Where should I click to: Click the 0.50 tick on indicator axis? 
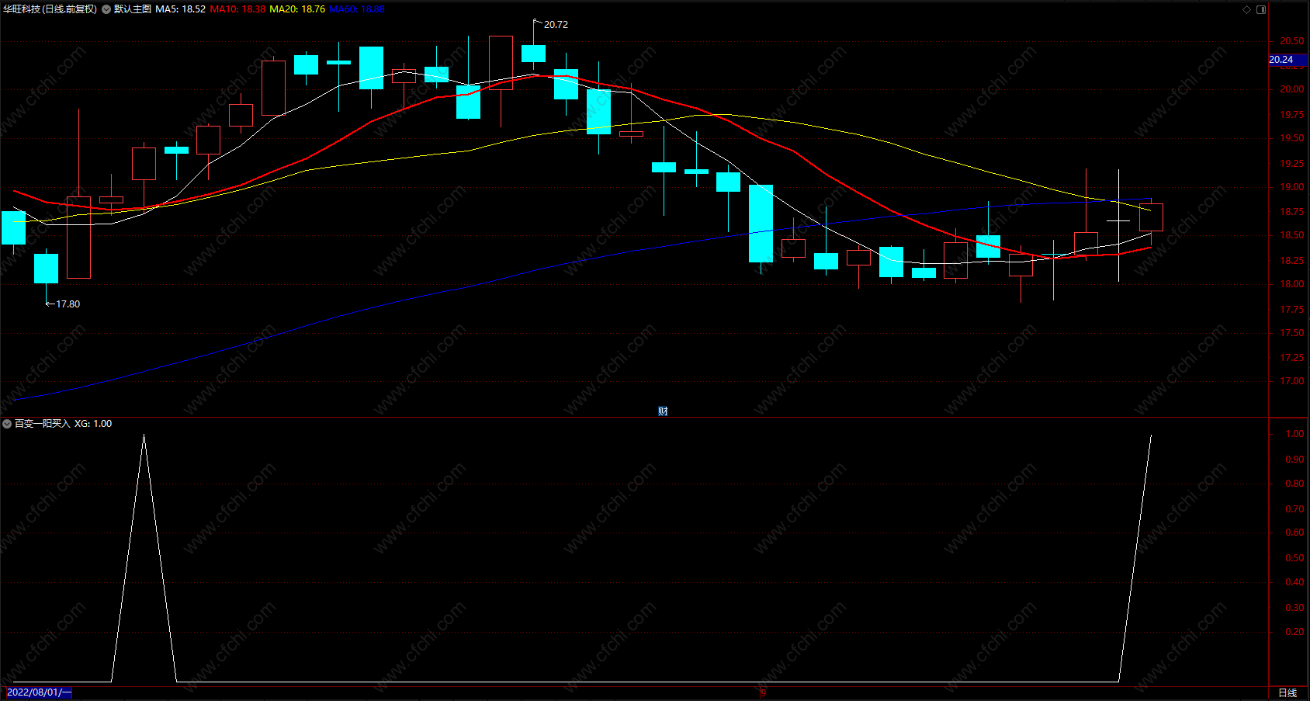(1294, 558)
